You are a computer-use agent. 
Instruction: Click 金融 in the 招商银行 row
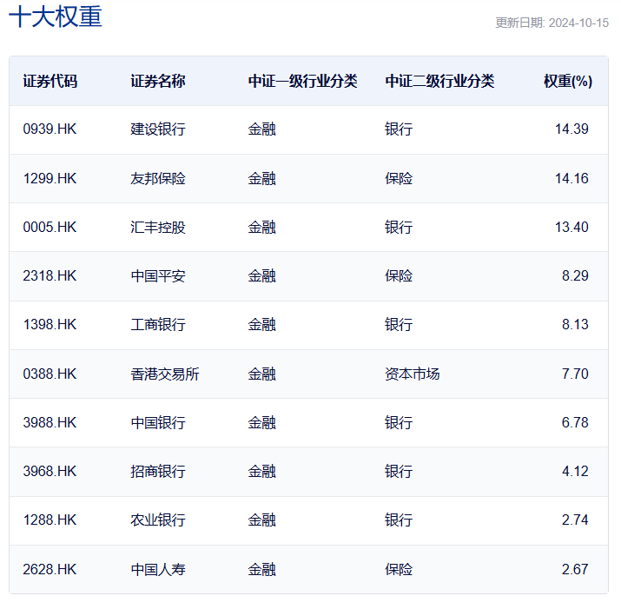pos(261,472)
